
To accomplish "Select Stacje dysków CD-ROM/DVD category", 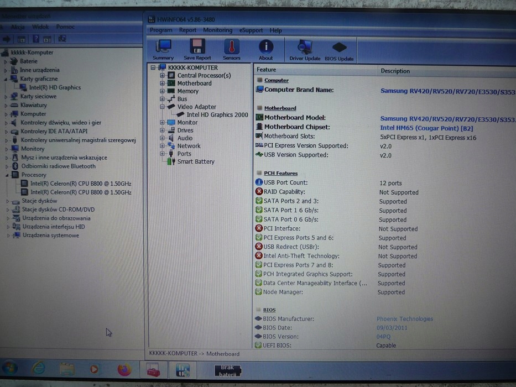I will click(x=58, y=210).
